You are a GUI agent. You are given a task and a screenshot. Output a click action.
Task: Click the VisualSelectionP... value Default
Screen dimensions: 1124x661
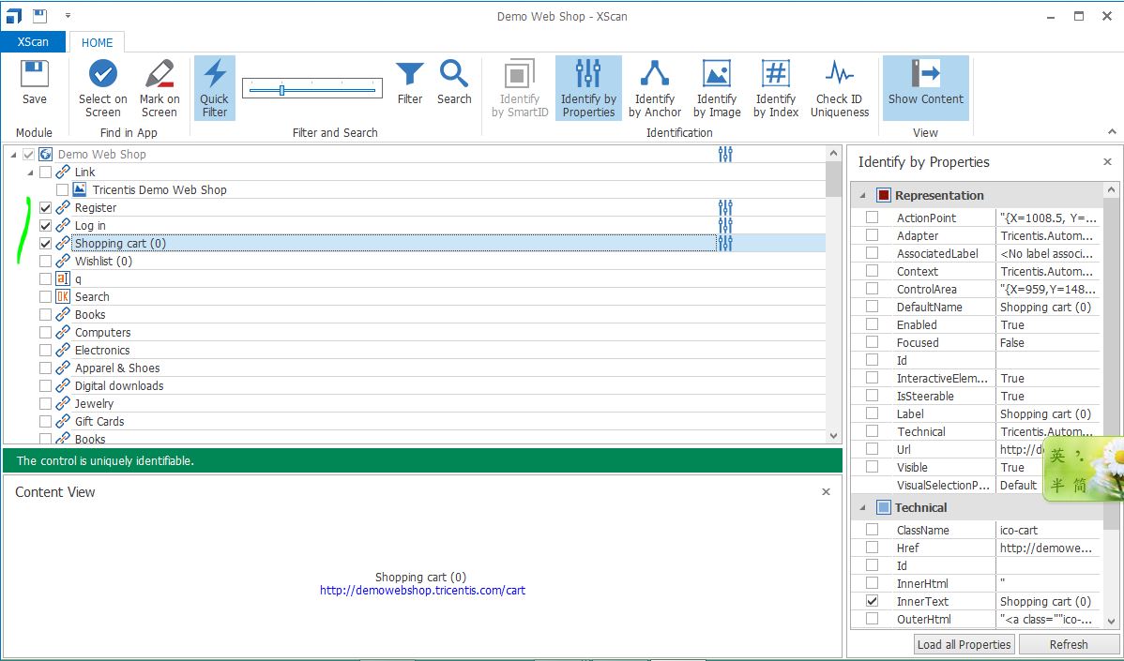click(1019, 485)
